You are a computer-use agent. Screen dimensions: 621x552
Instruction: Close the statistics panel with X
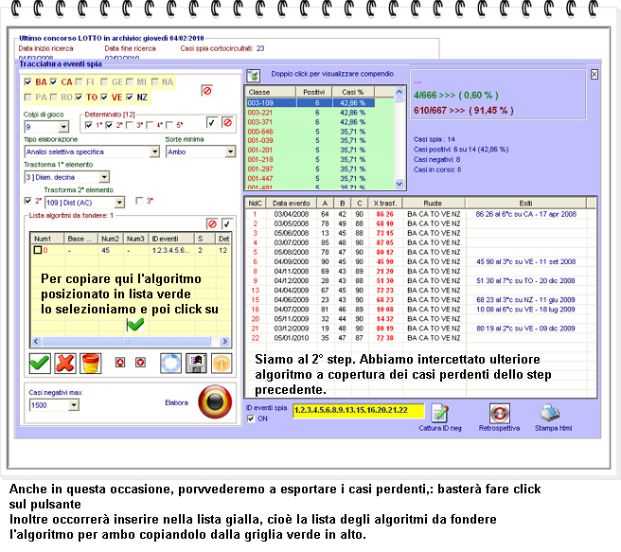[594, 75]
